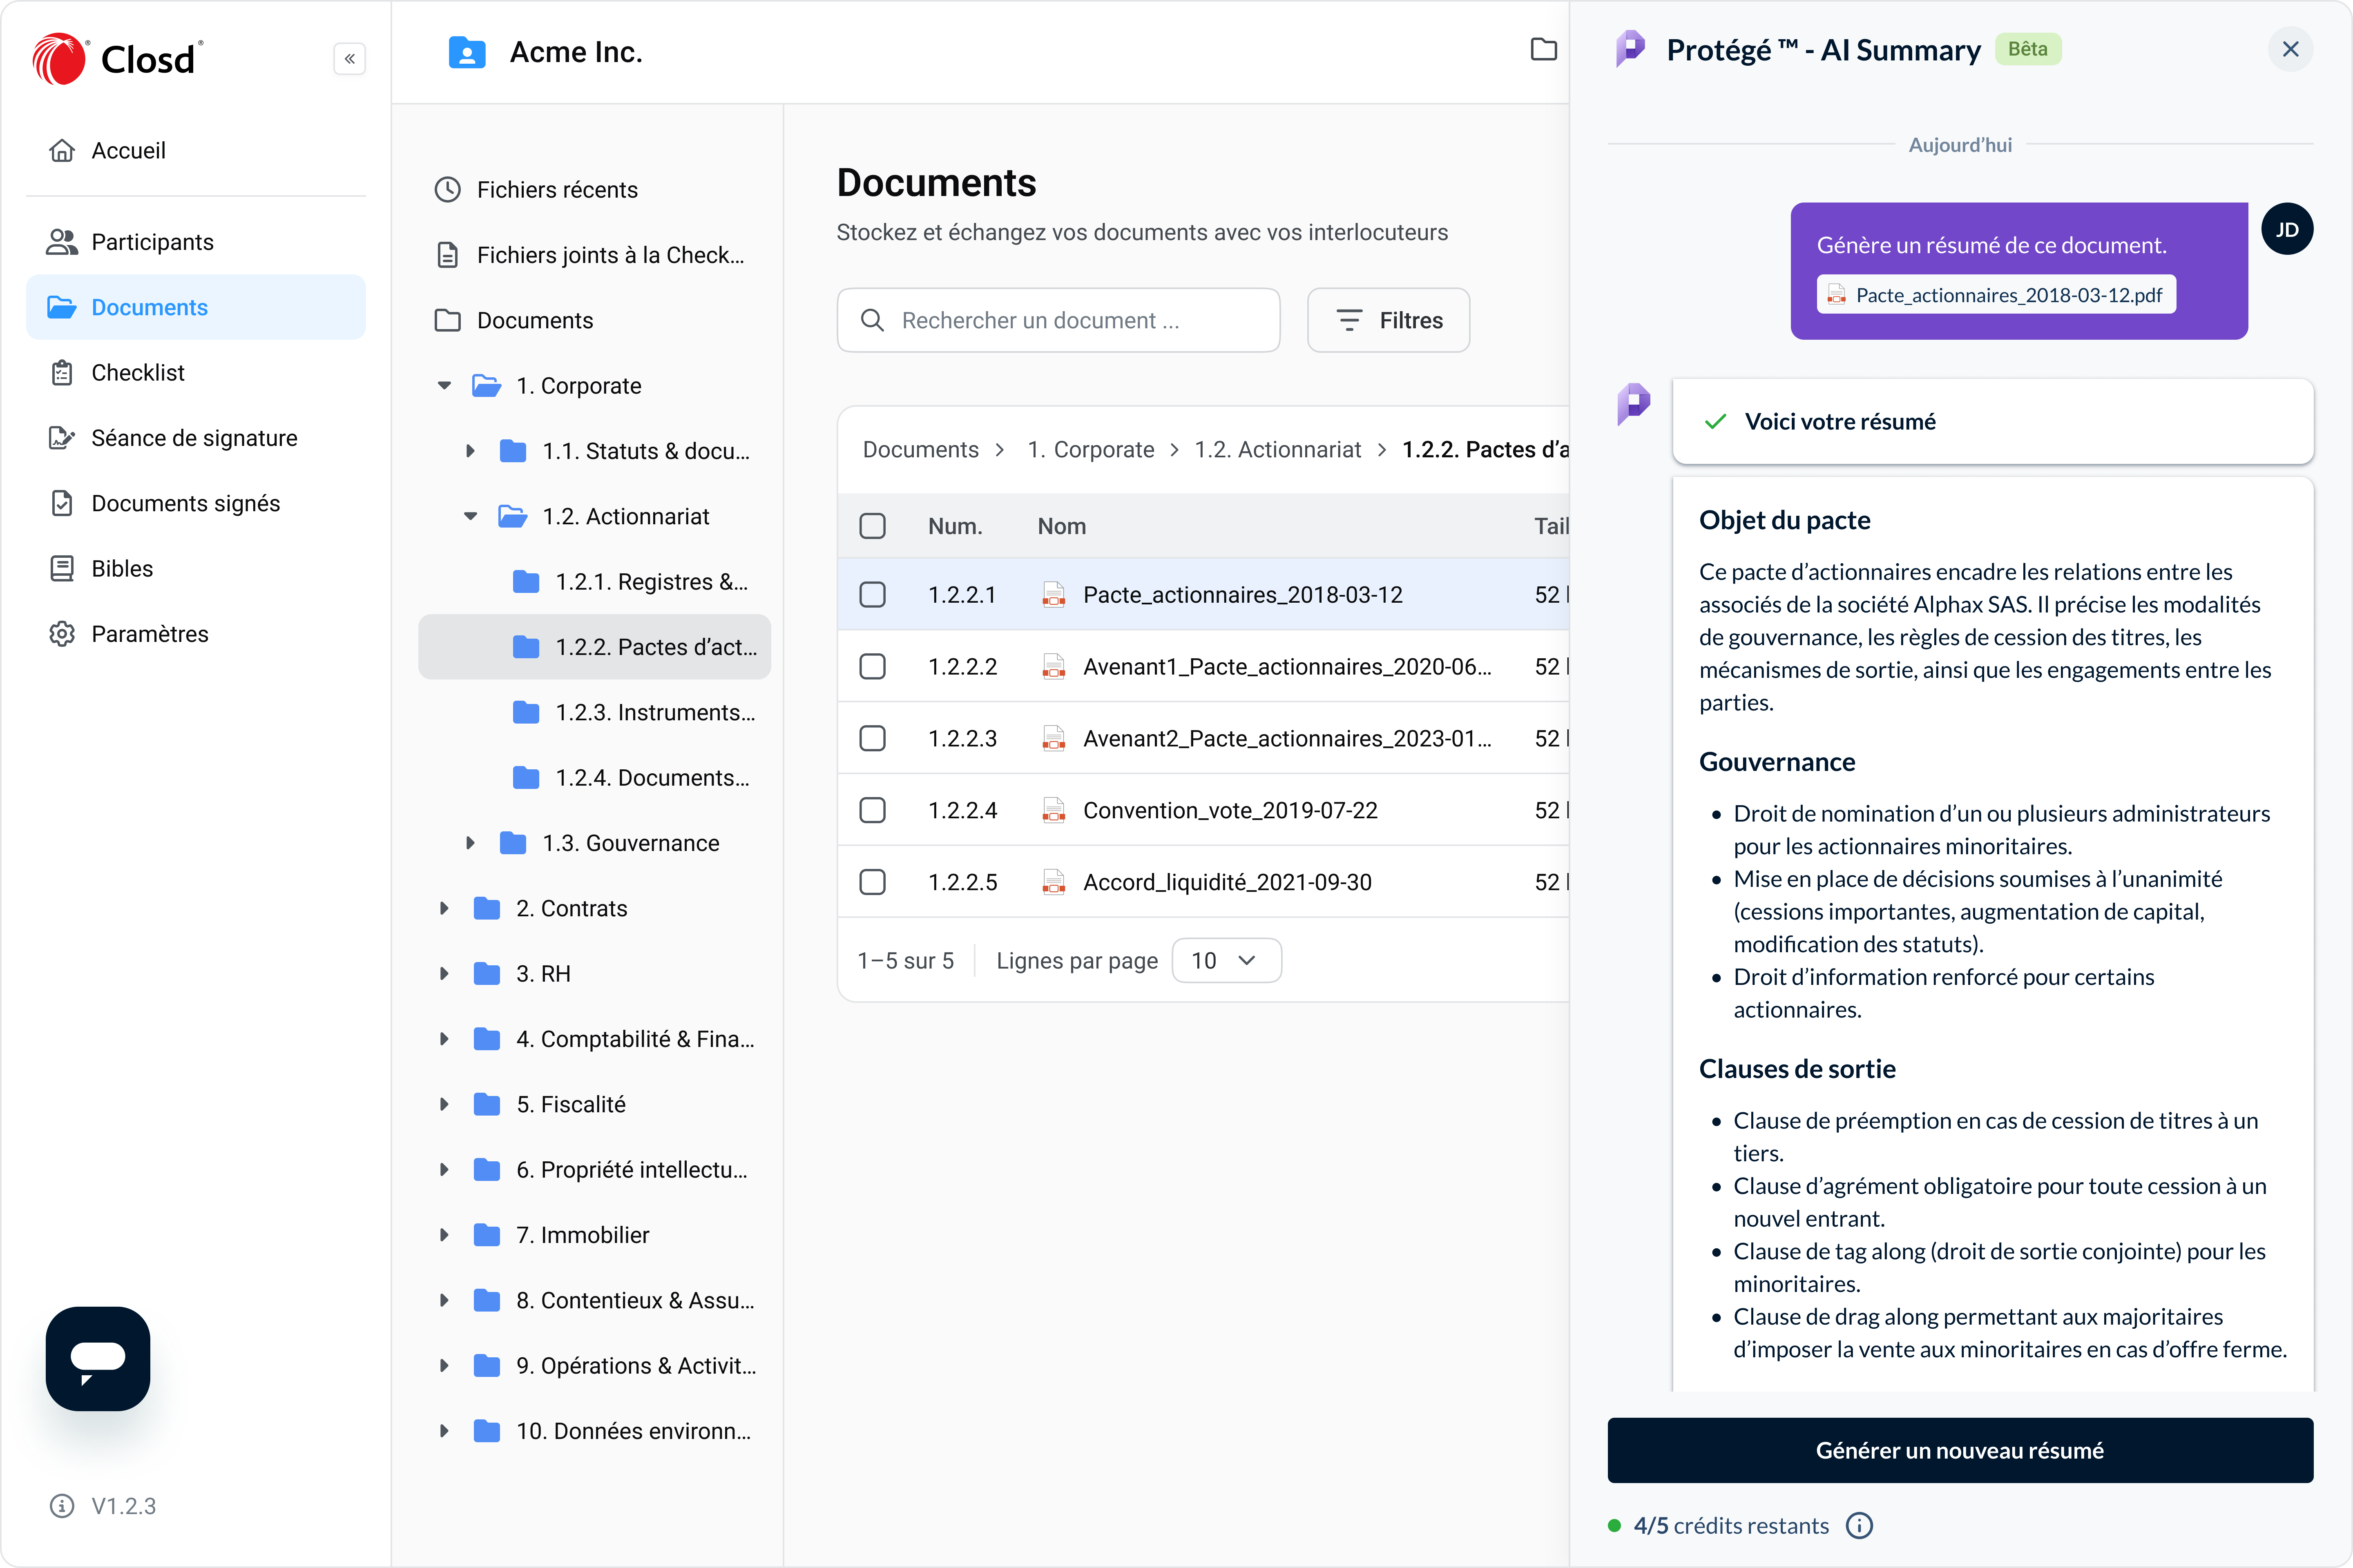Go to Checklist in the sidebar

coord(138,373)
